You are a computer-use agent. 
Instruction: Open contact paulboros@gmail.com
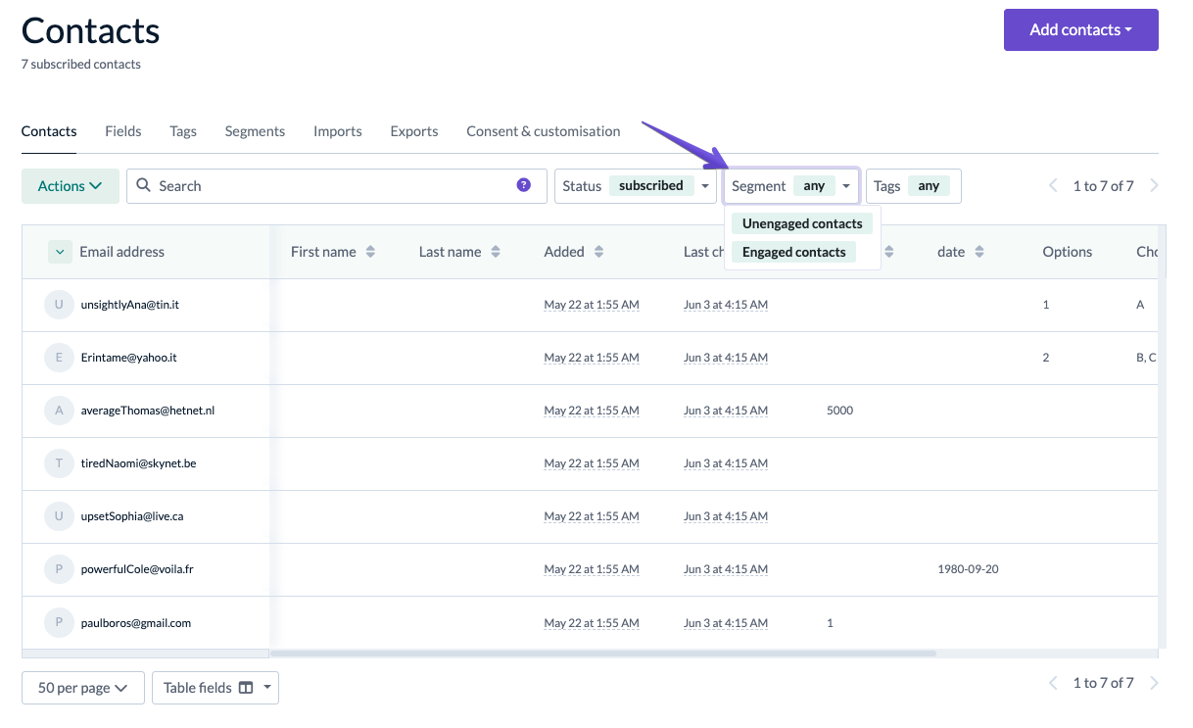pyautogui.click(x=136, y=623)
